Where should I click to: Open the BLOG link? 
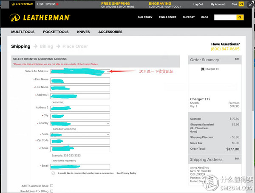point(205,17)
